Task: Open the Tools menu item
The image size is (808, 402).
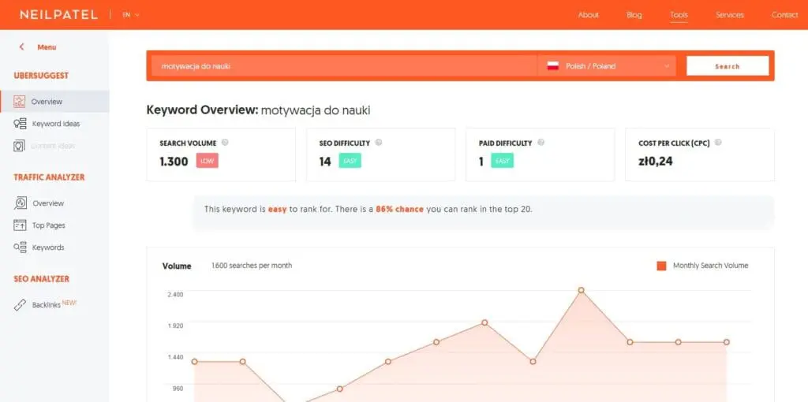Action: click(x=679, y=15)
